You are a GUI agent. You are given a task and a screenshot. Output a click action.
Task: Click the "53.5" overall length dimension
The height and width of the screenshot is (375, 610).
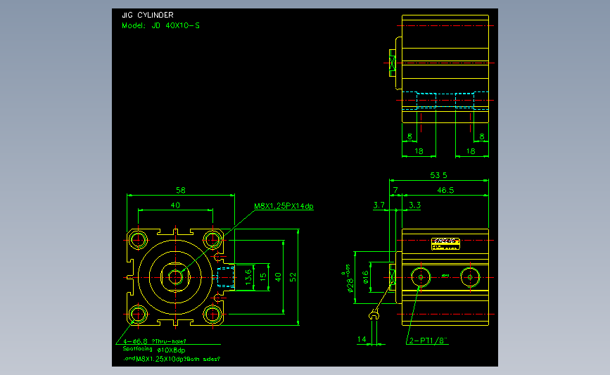438,175
